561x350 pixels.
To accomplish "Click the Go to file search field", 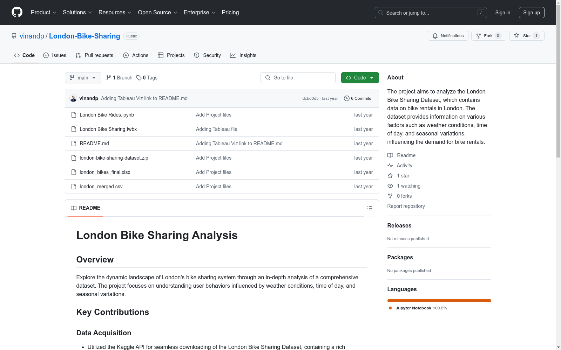I will tap(298, 77).
